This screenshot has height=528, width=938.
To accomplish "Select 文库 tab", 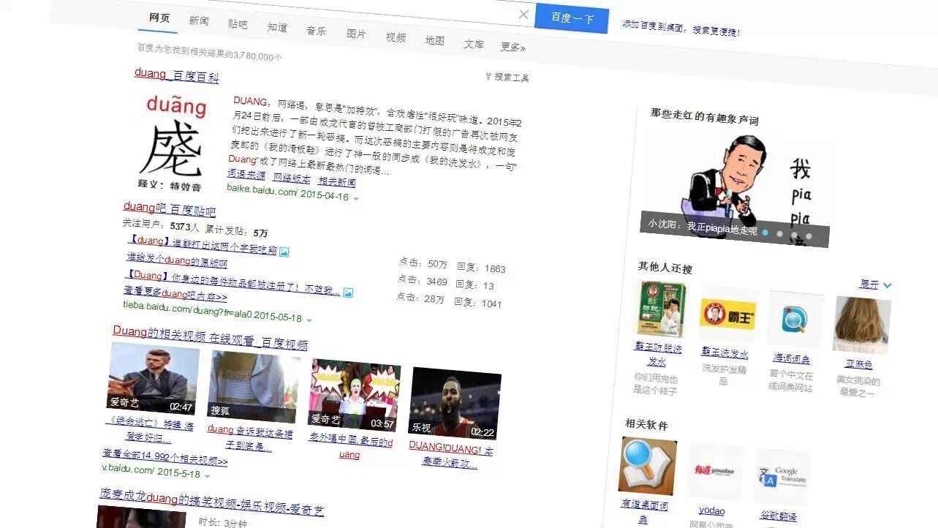I will point(474,44).
